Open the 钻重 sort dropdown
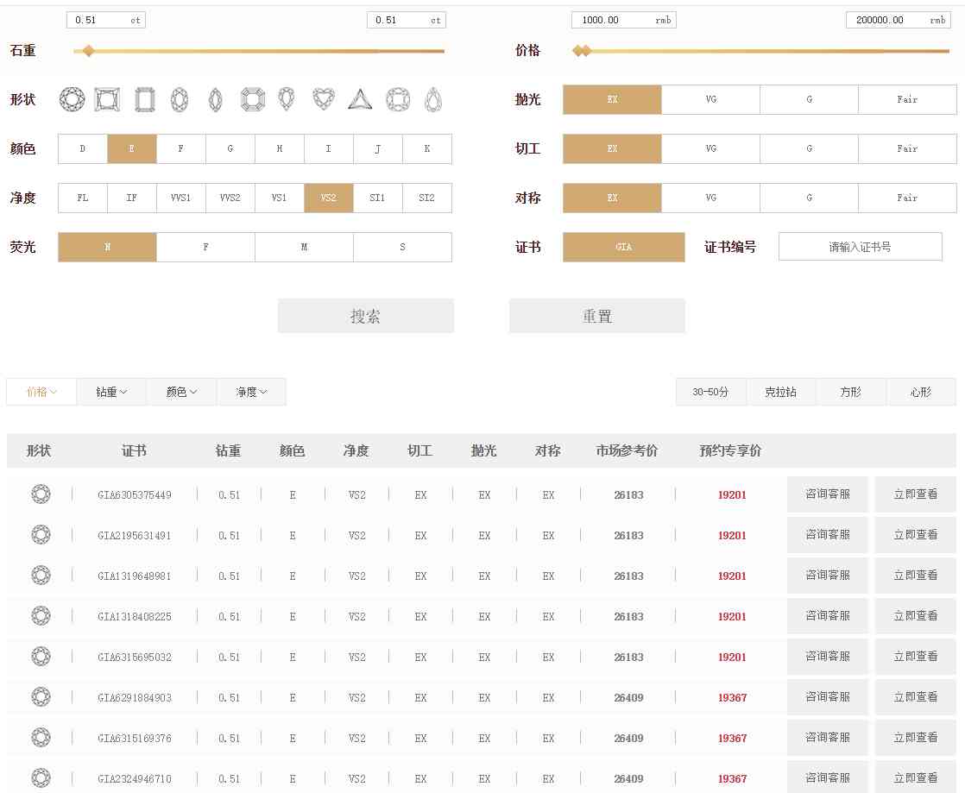Viewport: 965px width, 793px height. [111, 392]
